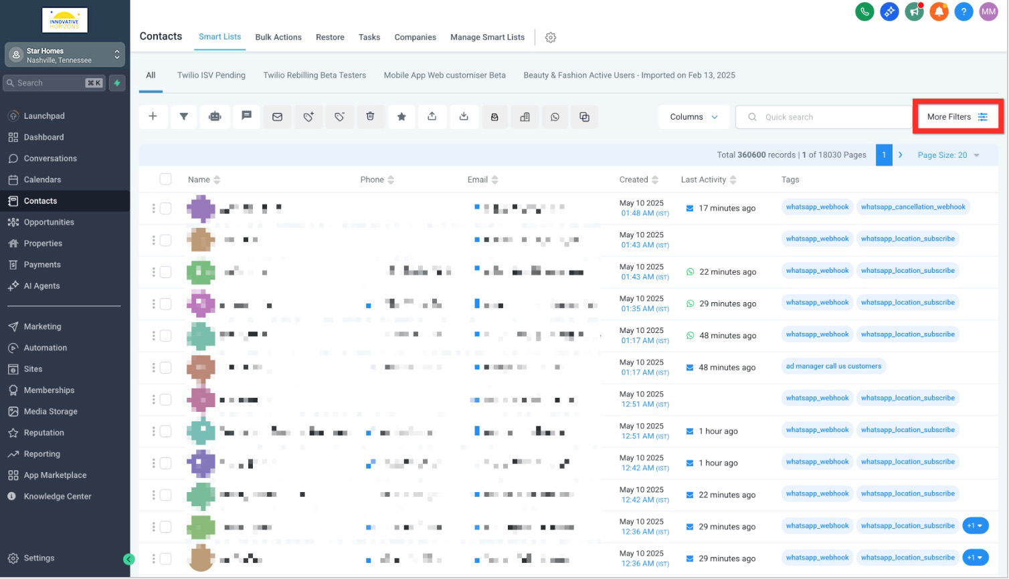Check the box for first 12:36 AM contact
The image size is (1009, 579).
165,527
